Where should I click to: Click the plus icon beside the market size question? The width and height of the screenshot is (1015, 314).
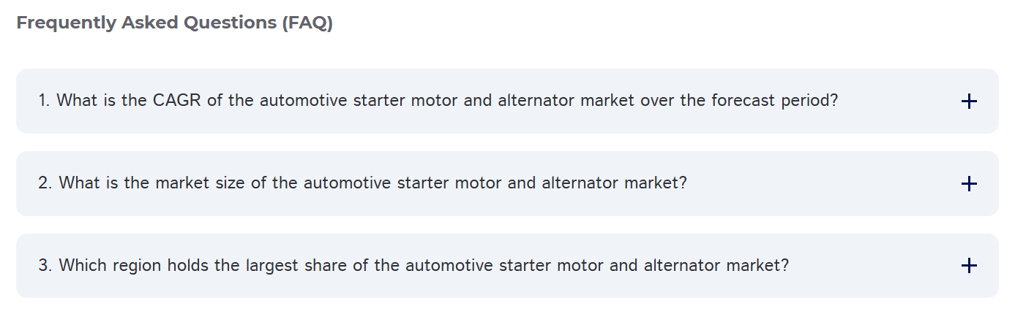[968, 183]
